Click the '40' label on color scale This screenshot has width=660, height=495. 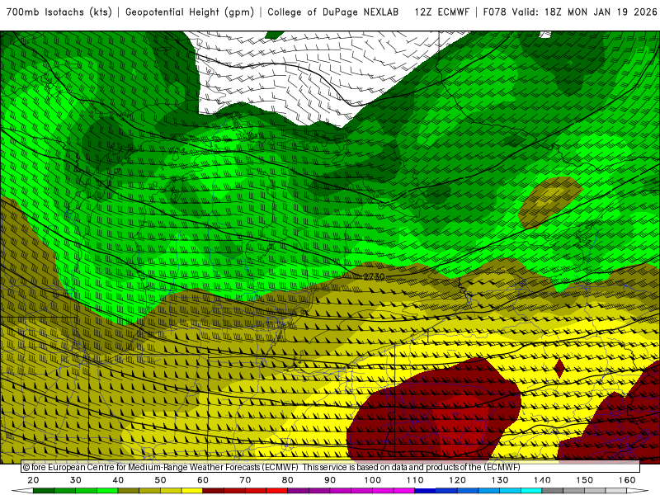point(118,480)
